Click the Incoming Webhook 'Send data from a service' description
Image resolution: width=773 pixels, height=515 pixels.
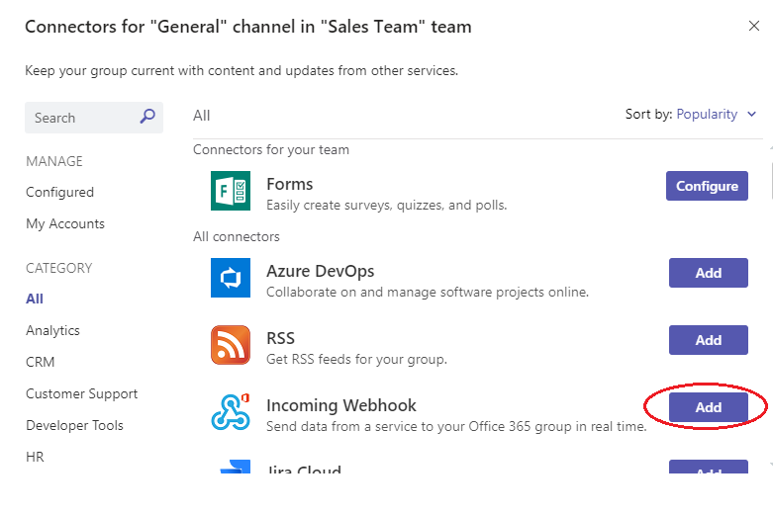456,426
